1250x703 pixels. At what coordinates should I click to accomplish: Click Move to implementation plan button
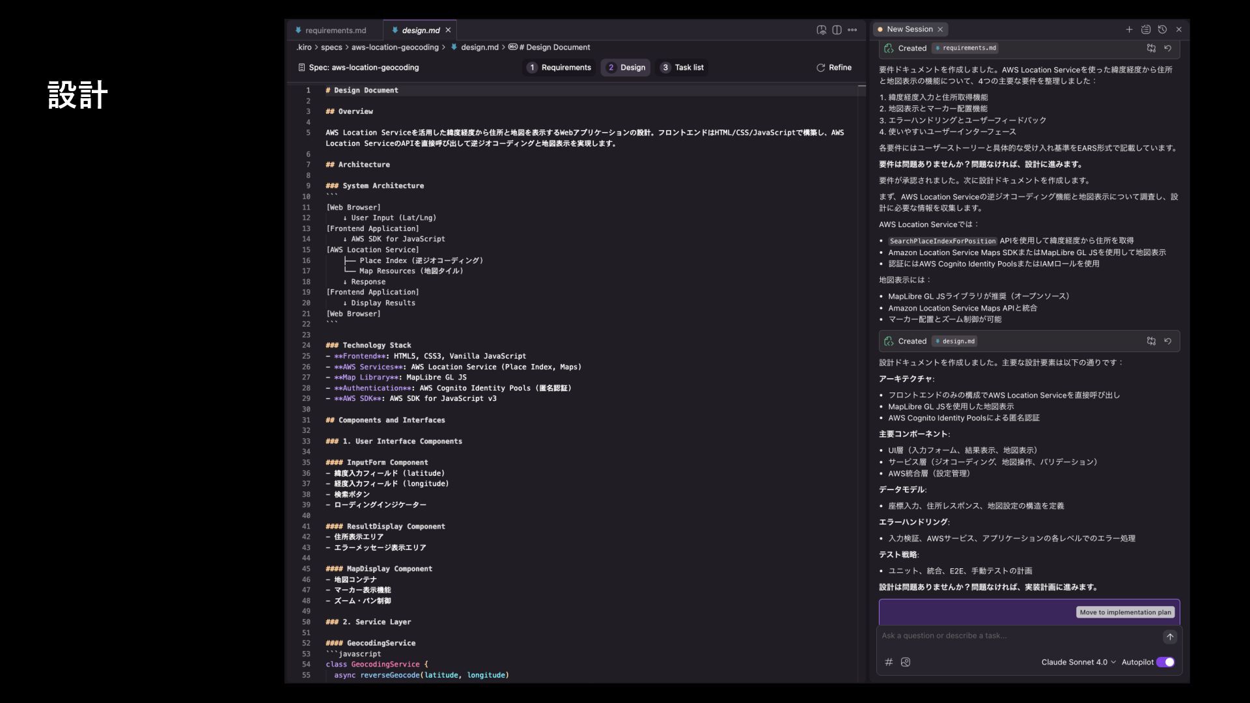1125,613
